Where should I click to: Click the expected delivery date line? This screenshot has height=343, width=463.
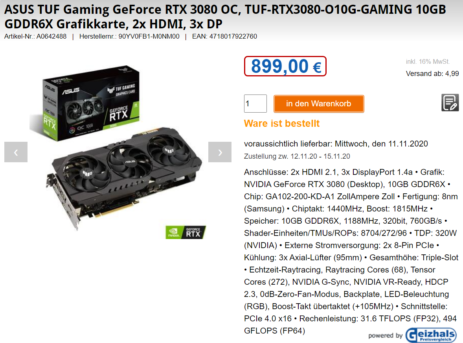[x=336, y=144]
